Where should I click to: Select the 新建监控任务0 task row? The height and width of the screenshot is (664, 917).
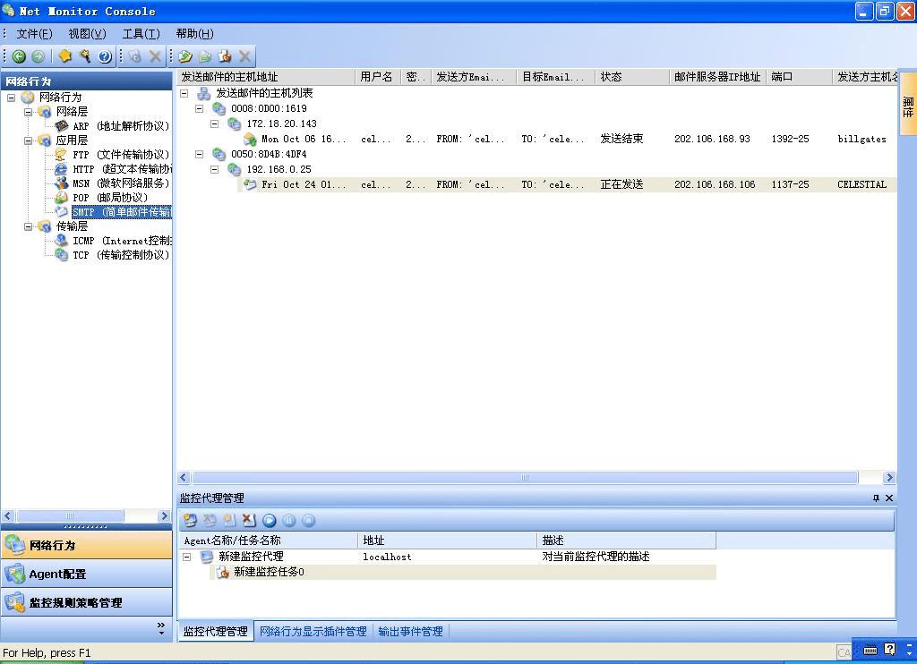pos(463,572)
